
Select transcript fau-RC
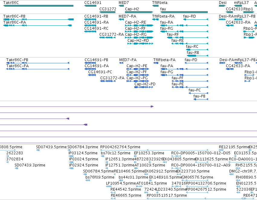coord(192,47)
